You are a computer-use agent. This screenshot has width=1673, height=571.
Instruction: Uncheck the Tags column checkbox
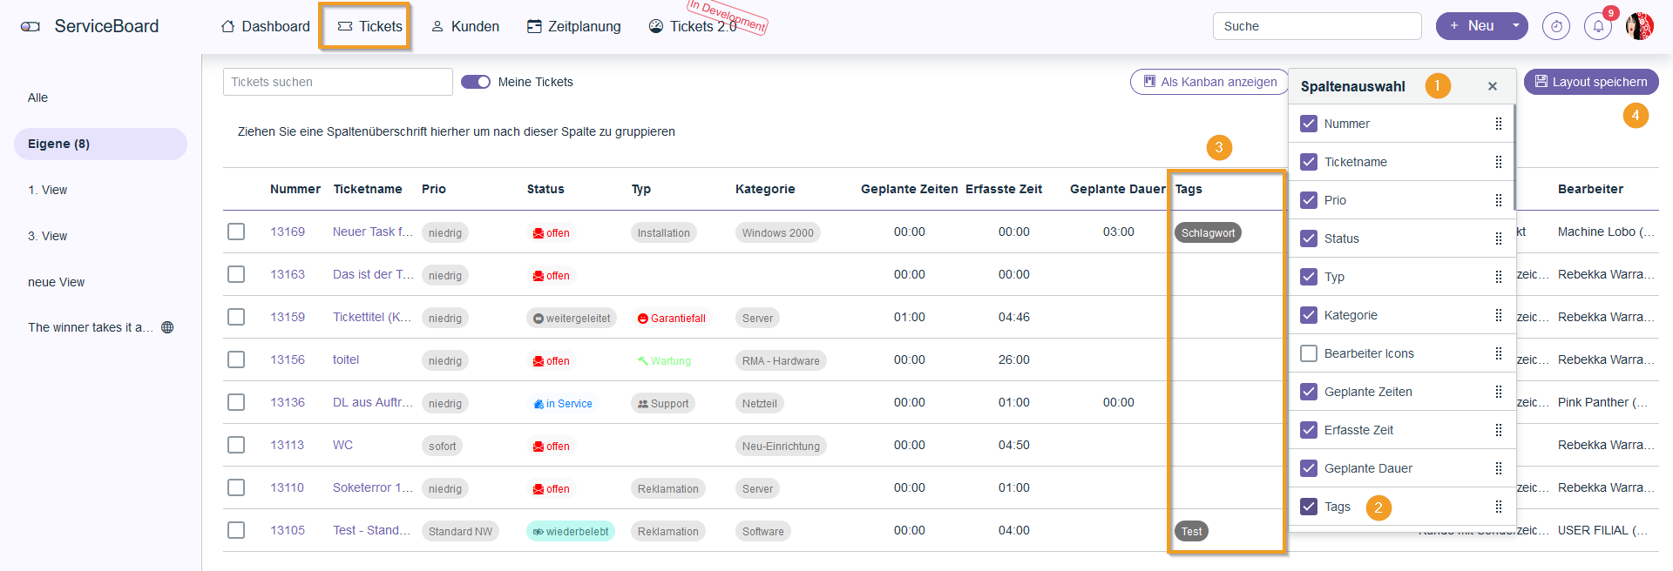click(x=1308, y=507)
